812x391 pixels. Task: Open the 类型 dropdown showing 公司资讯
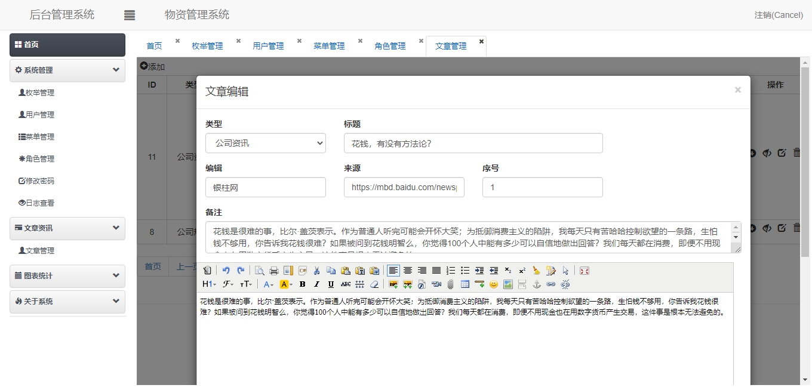266,143
